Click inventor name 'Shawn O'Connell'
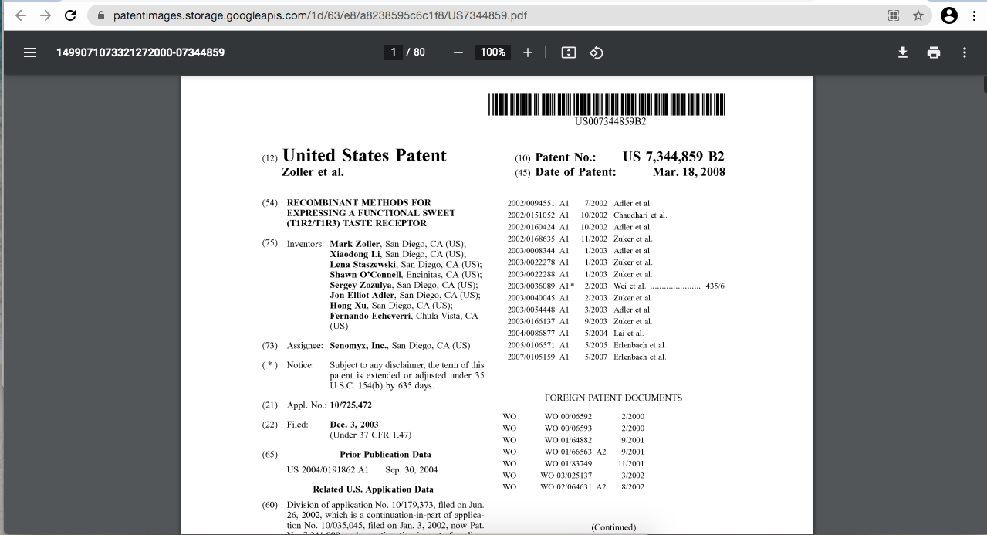 point(366,275)
